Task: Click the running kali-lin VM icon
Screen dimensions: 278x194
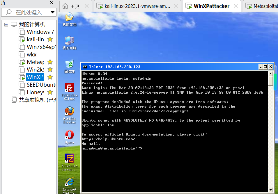Action: (22, 39)
